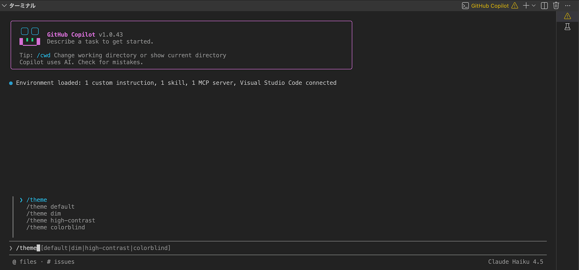Choose the /theme colorblind suggestion
This screenshot has height=270, width=579.
tap(56, 228)
